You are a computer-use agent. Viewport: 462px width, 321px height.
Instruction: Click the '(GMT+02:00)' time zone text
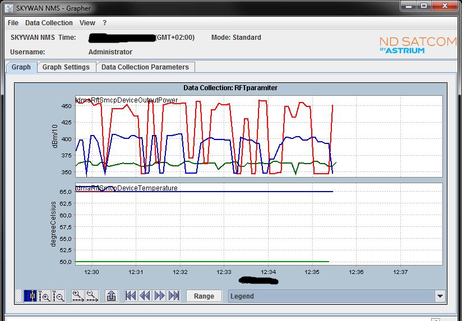point(175,38)
